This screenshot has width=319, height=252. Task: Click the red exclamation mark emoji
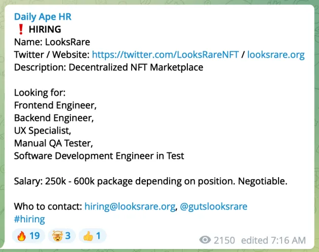[21, 29]
